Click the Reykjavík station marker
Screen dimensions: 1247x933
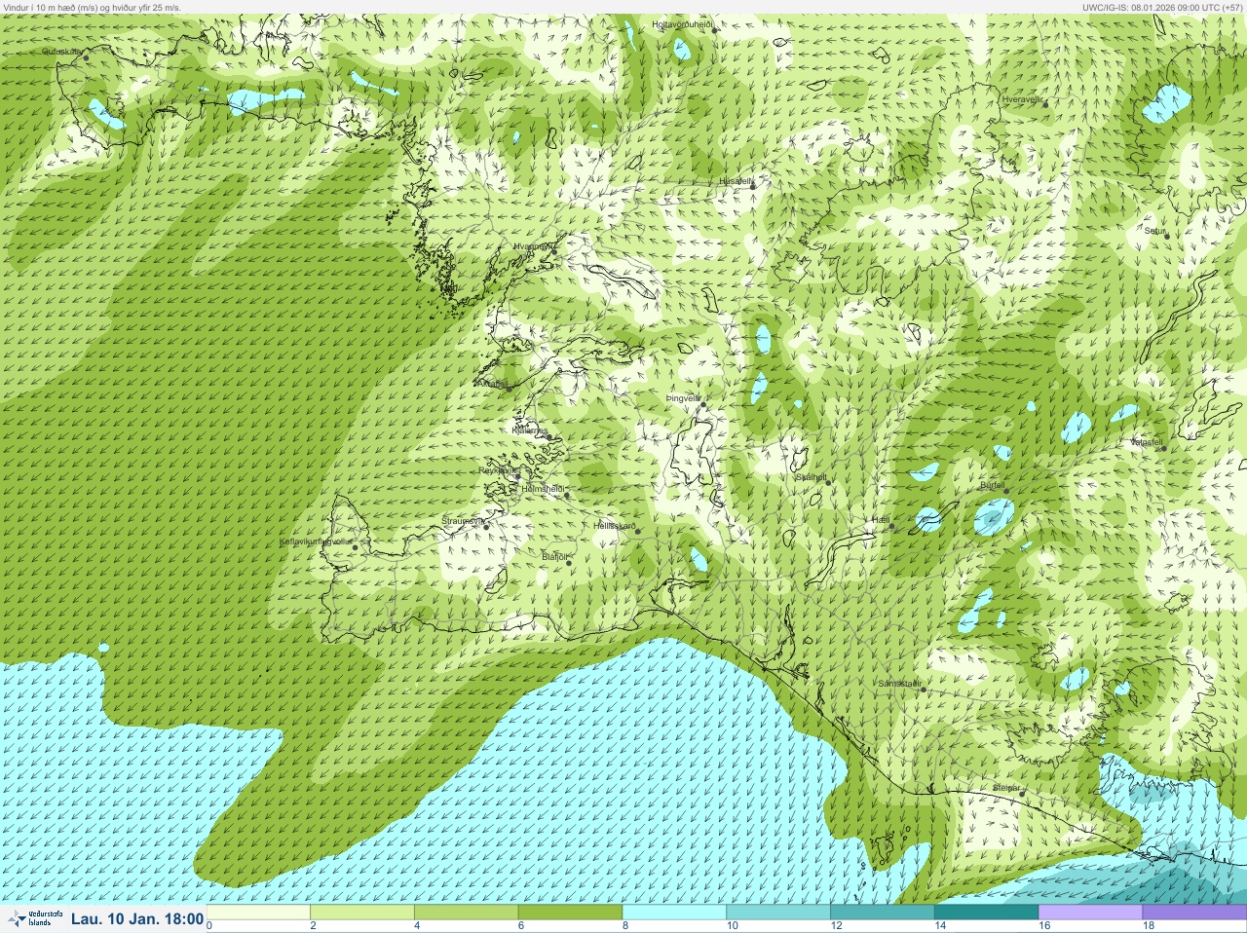517,475
